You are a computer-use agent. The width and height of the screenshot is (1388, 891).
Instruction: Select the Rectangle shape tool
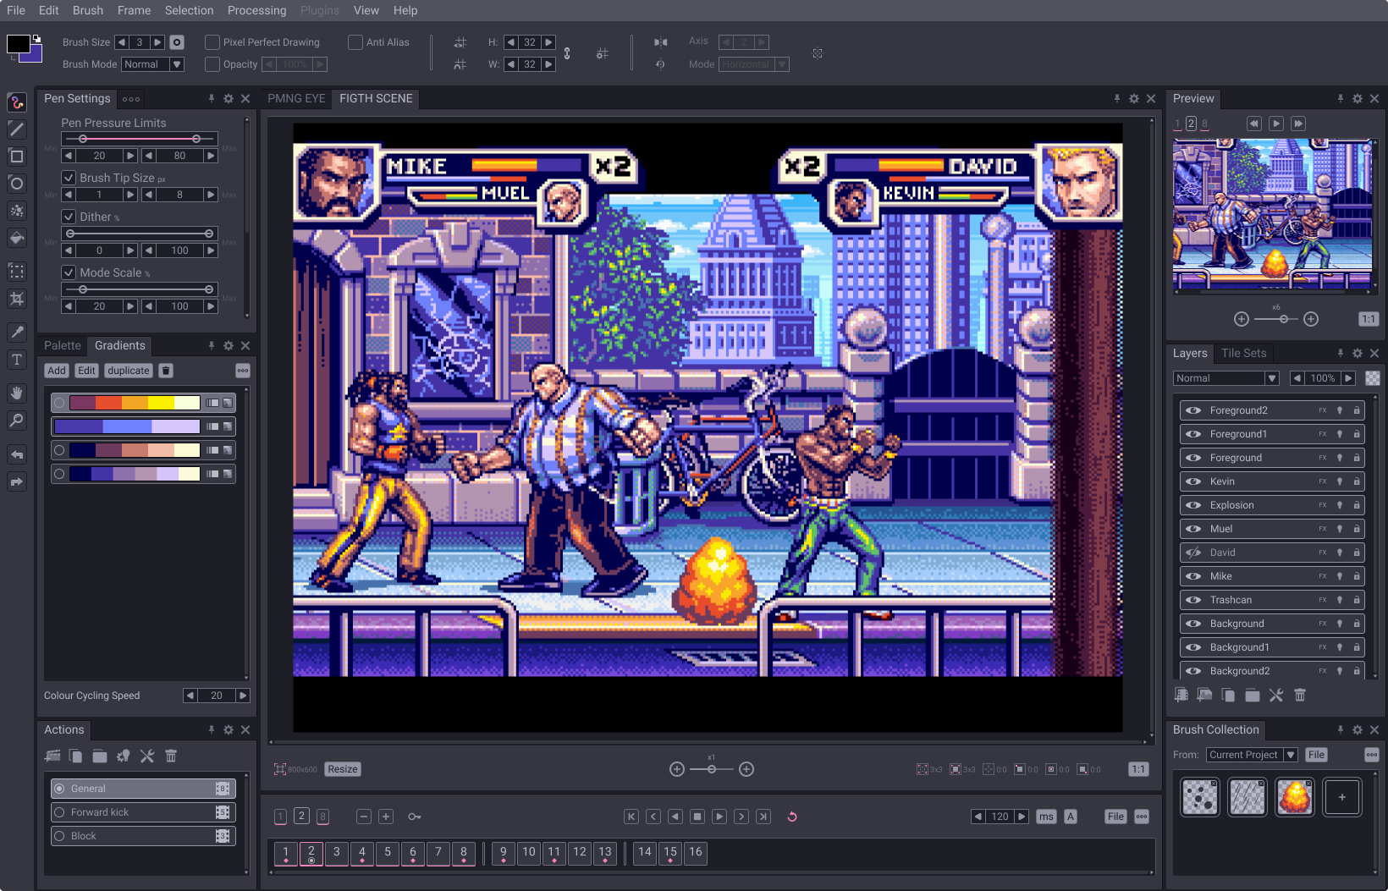17,157
